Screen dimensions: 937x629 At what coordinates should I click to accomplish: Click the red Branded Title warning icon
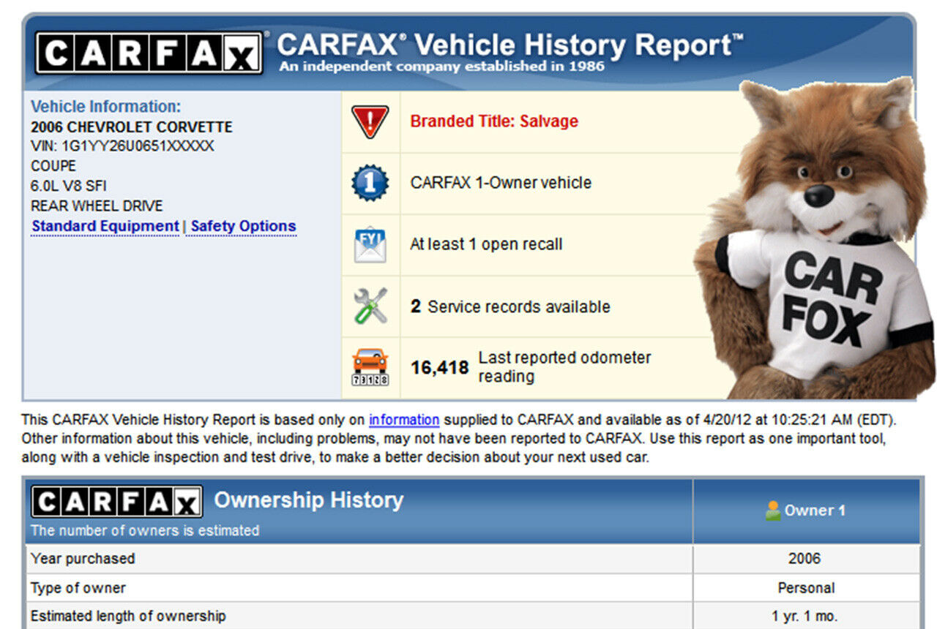[370, 121]
